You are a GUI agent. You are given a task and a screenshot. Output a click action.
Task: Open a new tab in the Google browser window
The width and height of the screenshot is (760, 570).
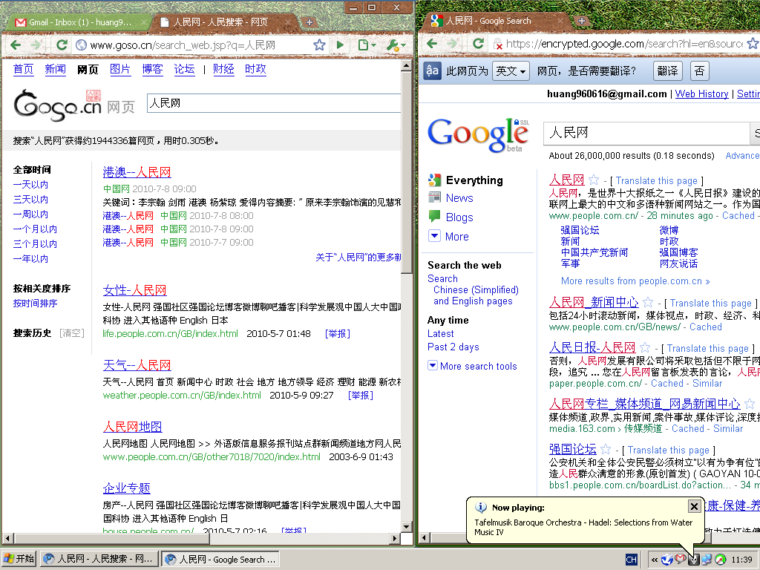tap(582, 21)
